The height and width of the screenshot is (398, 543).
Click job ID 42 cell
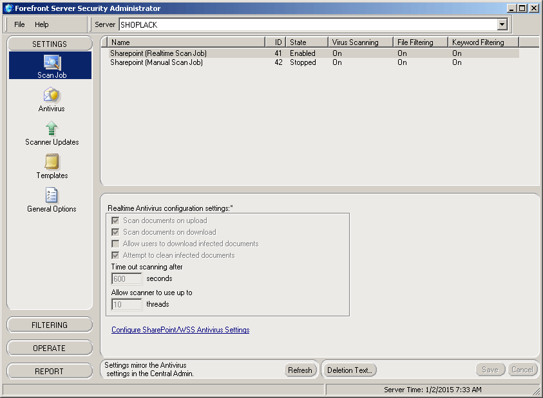[278, 62]
